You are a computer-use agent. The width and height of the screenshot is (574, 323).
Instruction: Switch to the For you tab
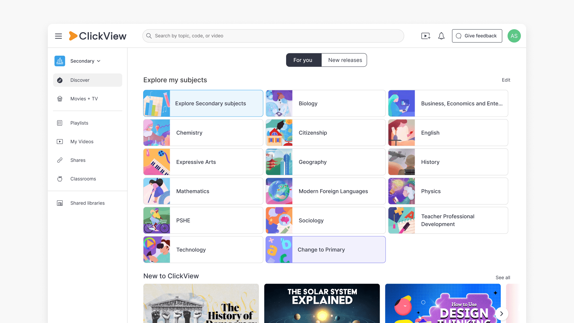[304, 60]
